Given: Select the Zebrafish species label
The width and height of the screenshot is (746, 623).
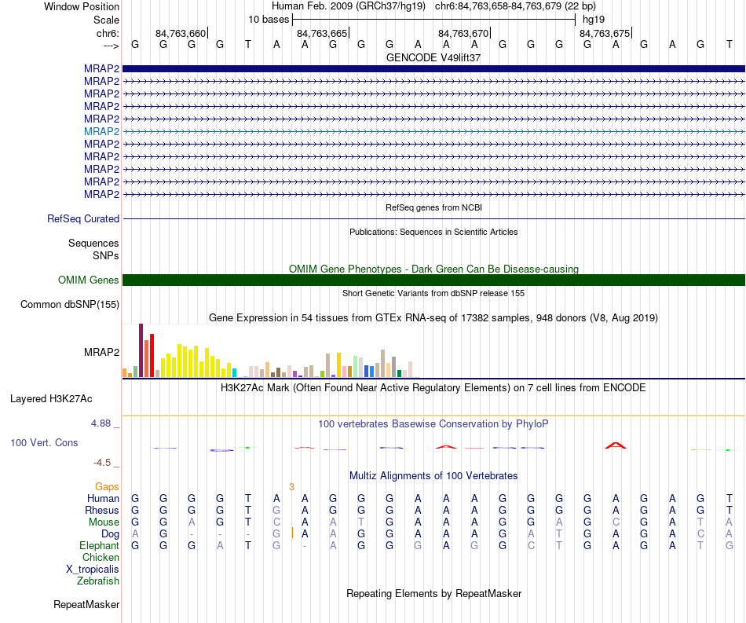Looking at the screenshot, I should tap(98, 581).
